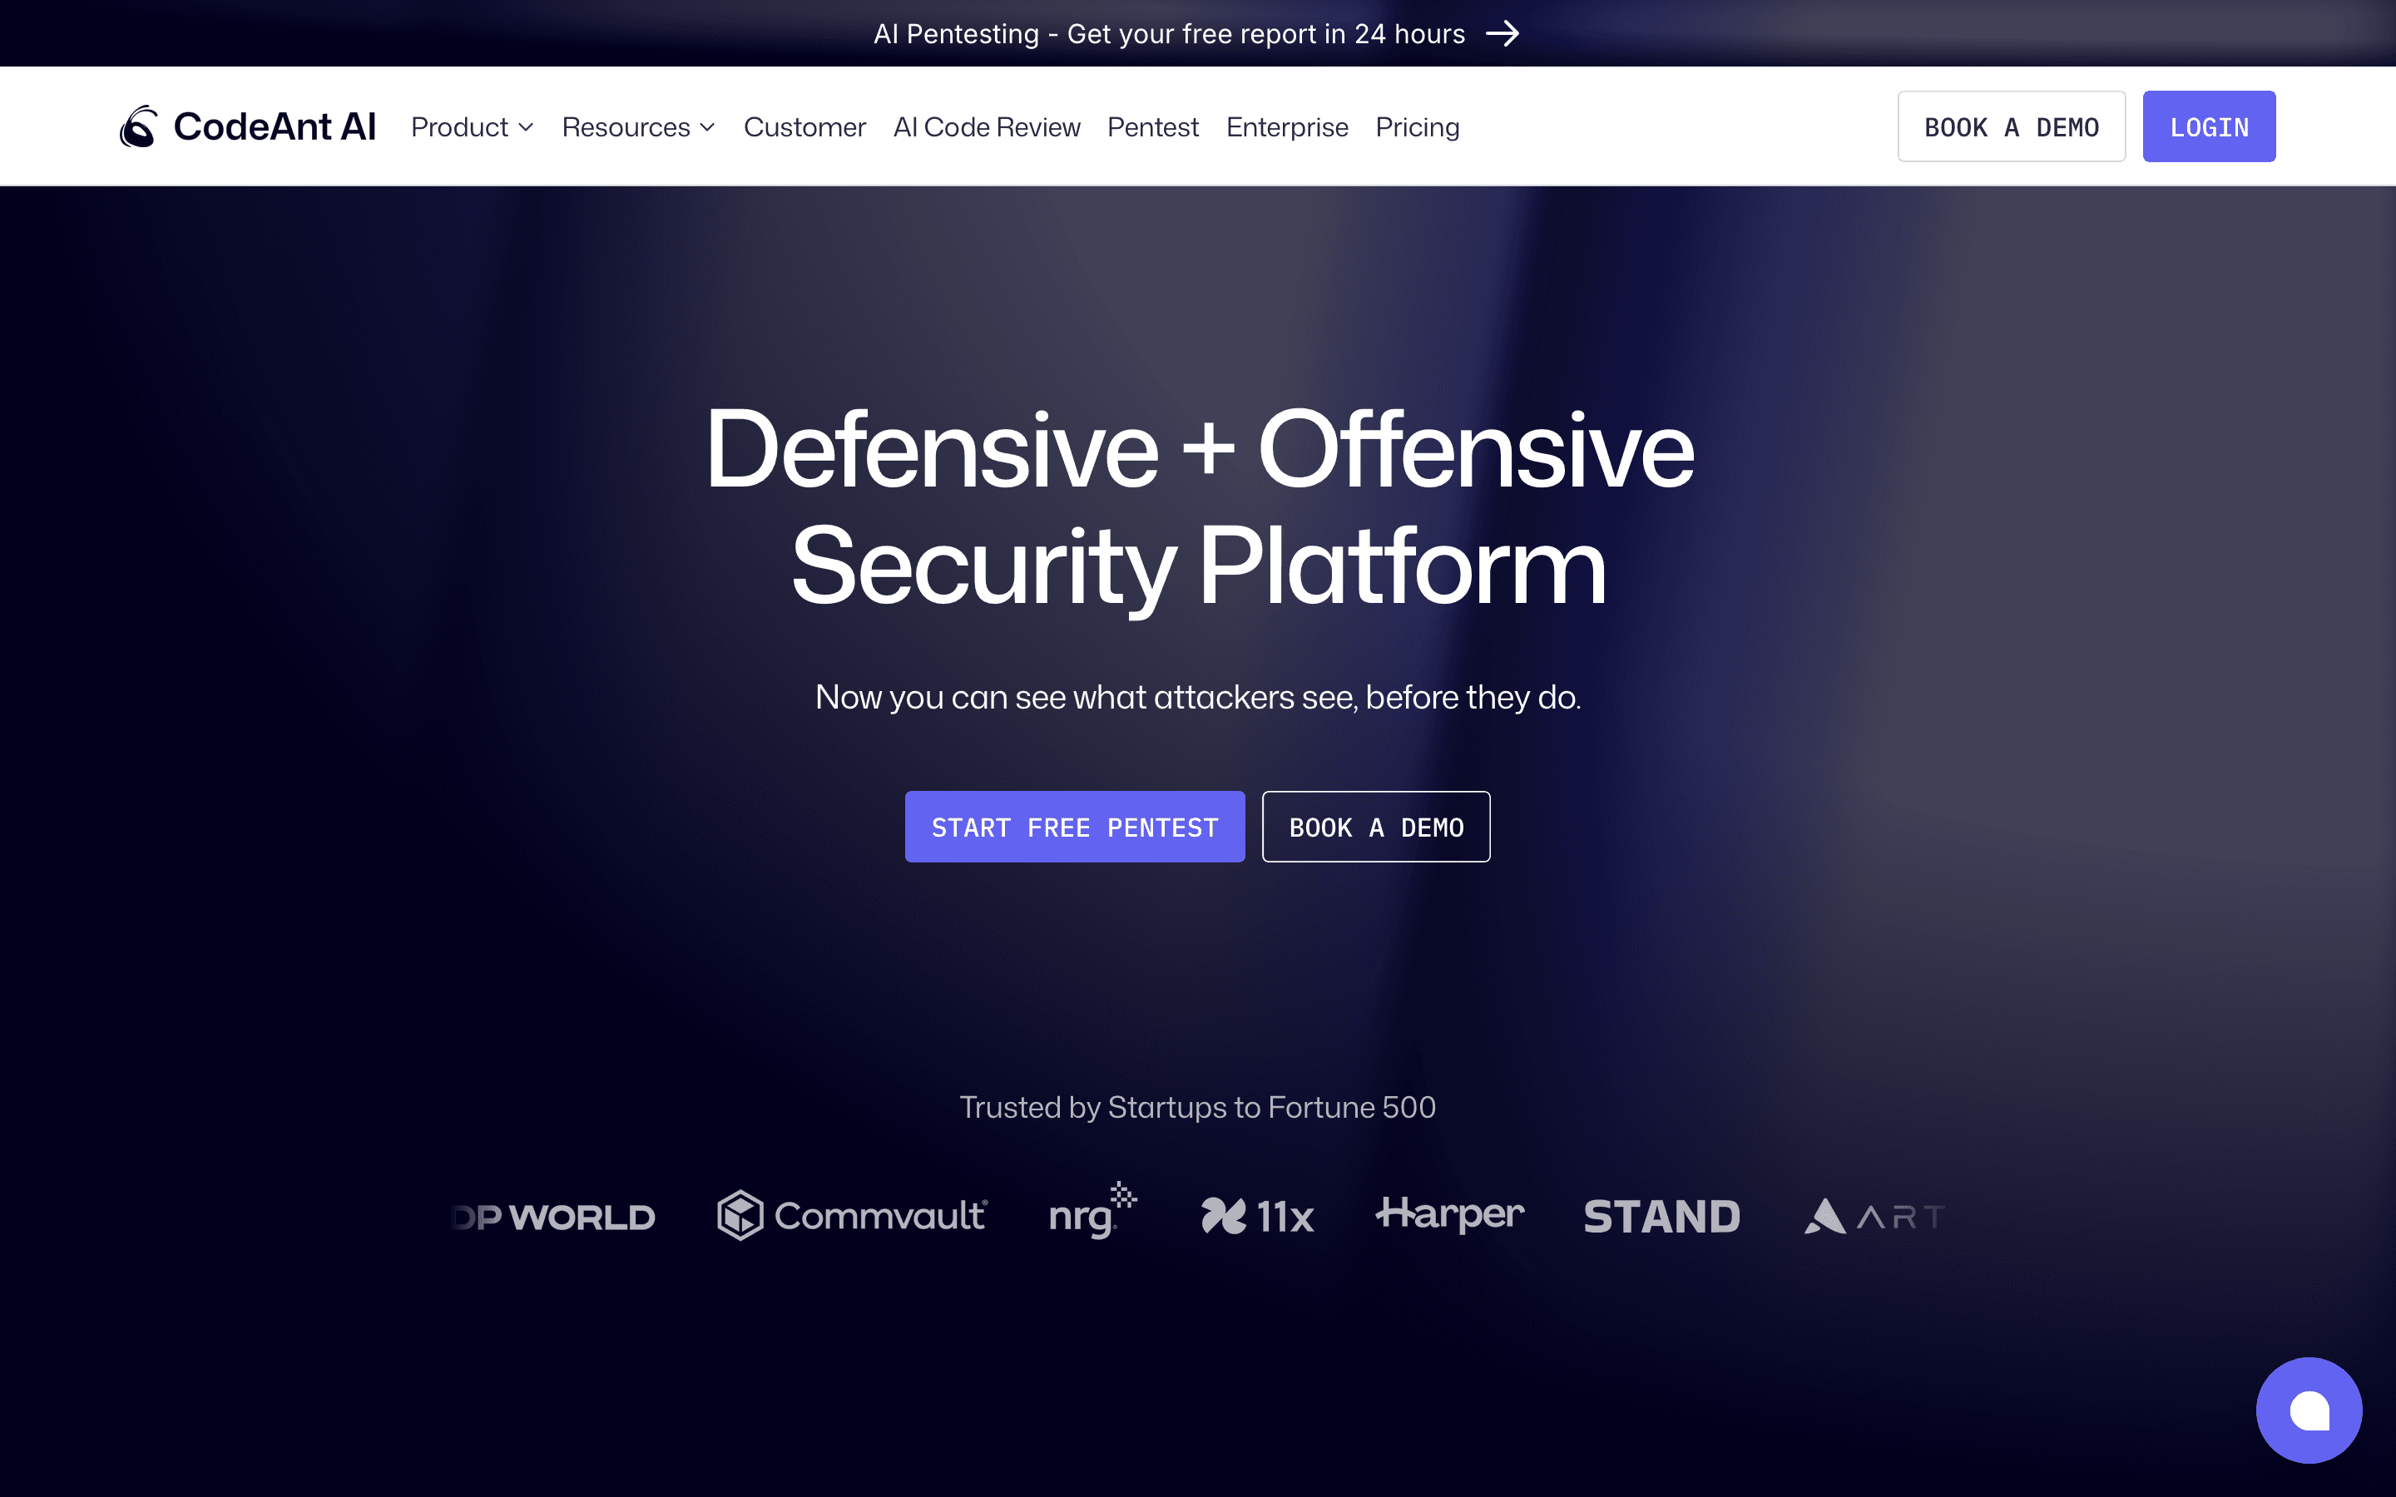Click BOOK A DEMO in the header
2396x1497 pixels.
pos(2011,126)
